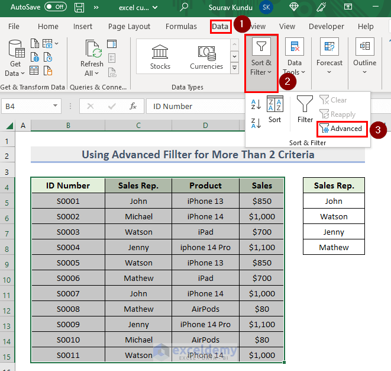
Task: Select column C header
Action: coord(138,126)
